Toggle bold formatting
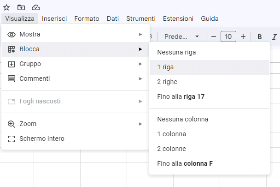 point(259,37)
